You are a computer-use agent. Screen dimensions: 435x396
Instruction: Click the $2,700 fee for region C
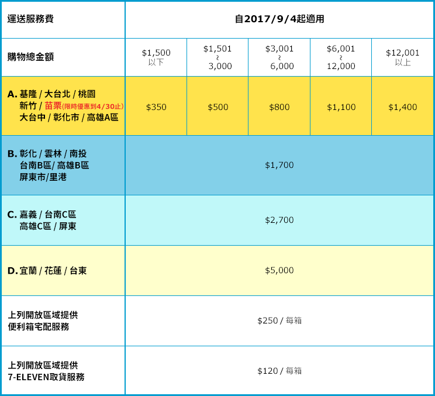(x=279, y=220)
